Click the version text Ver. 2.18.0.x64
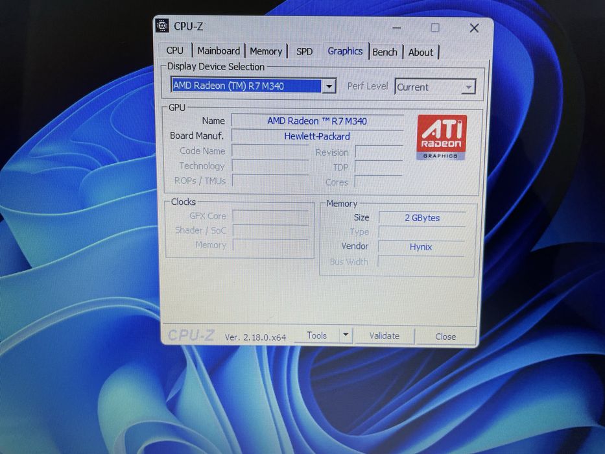 coord(255,337)
